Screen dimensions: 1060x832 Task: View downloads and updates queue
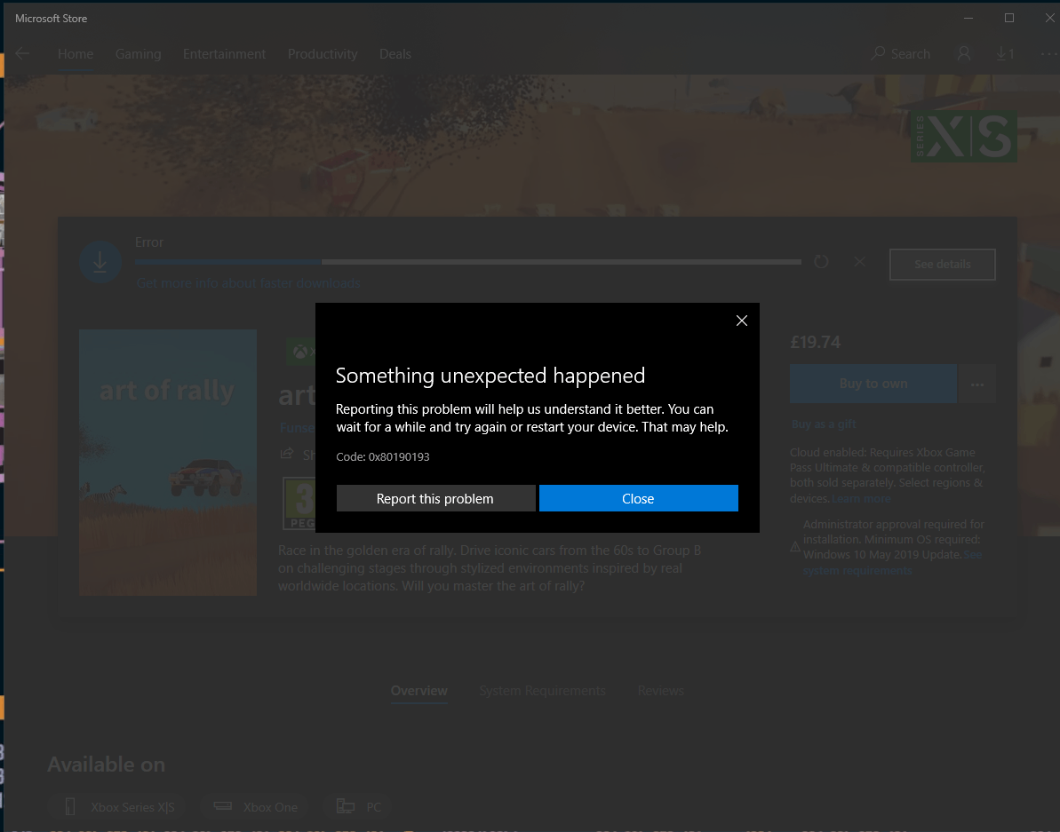coord(1005,54)
